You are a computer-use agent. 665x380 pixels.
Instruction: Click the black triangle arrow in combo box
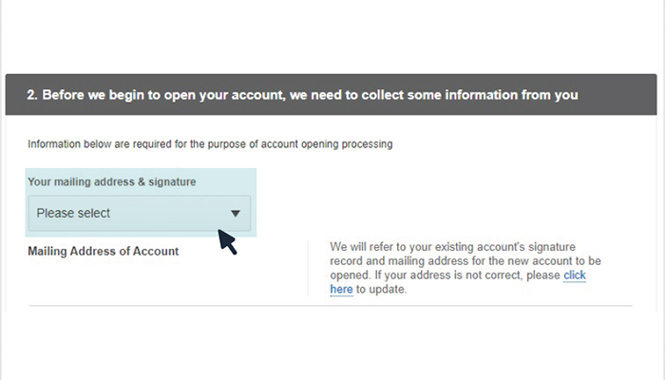pos(236,214)
